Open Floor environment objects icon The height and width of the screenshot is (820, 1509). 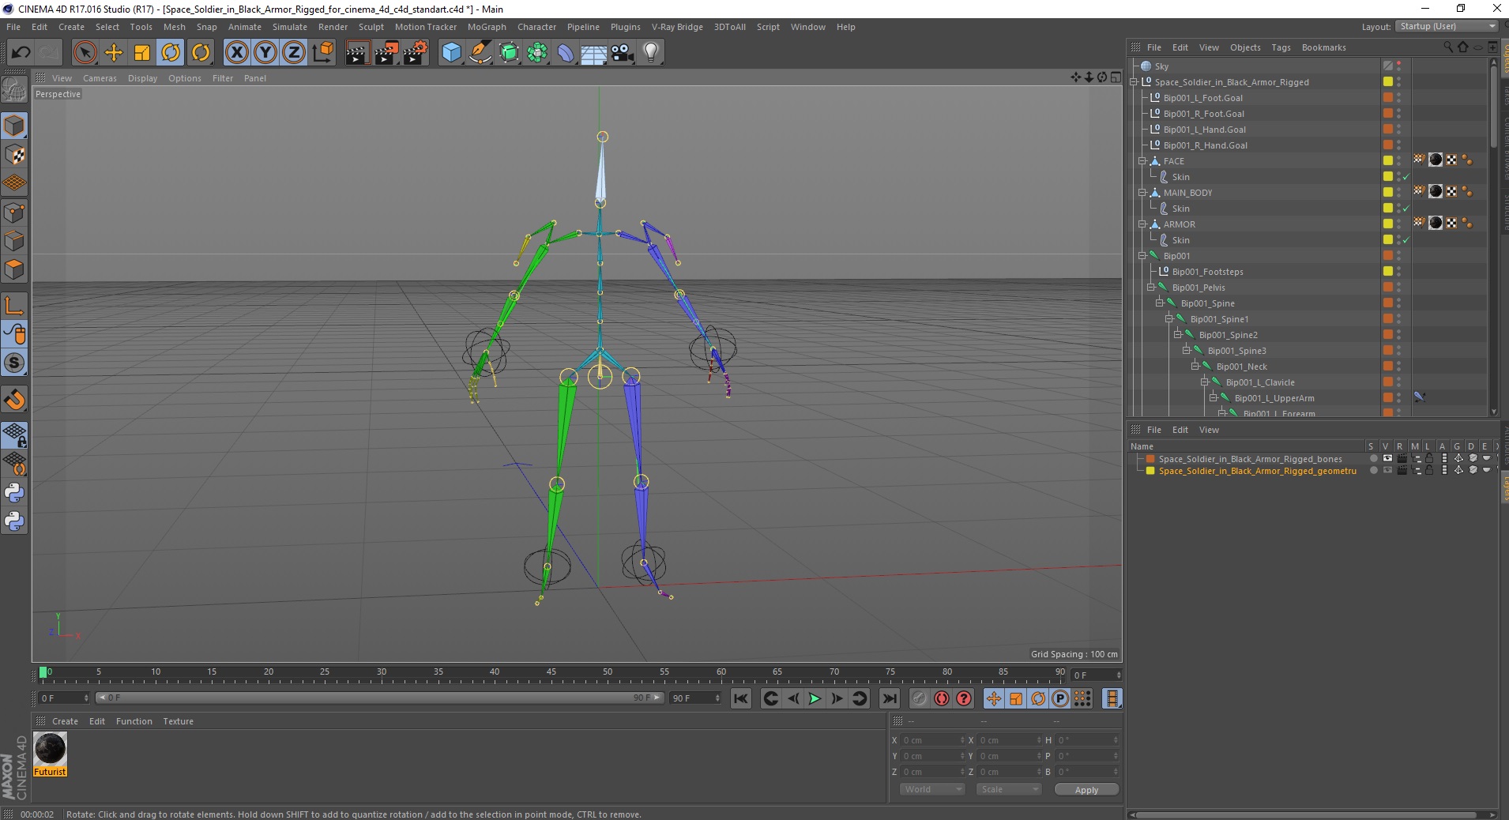click(x=594, y=53)
